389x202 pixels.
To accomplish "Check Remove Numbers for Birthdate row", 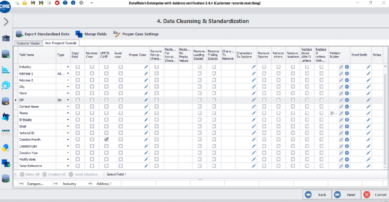I will 293,120.
